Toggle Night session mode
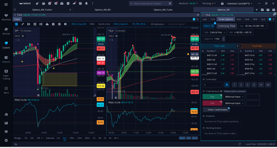 tap(182, 138)
